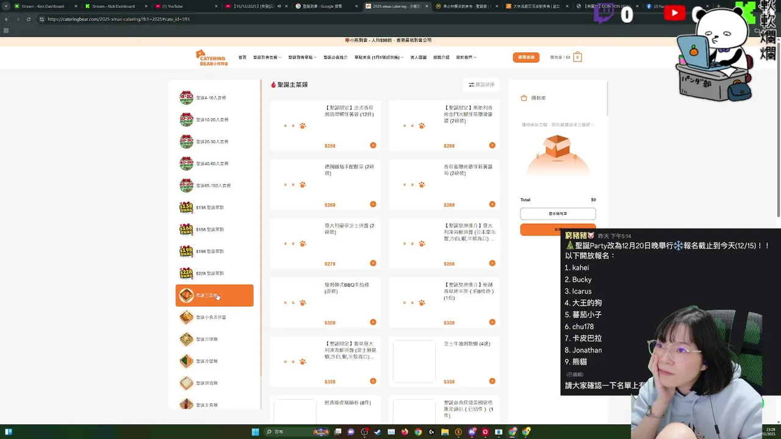
Task: Add 德國鹹豬手配酸菜 to the cart
Action: point(373,204)
